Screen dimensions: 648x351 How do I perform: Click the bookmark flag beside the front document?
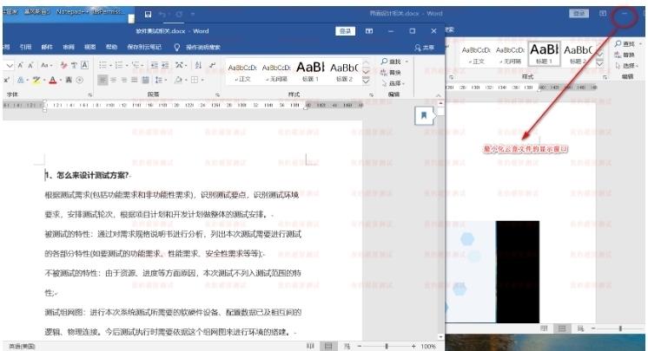pos(424,115)
